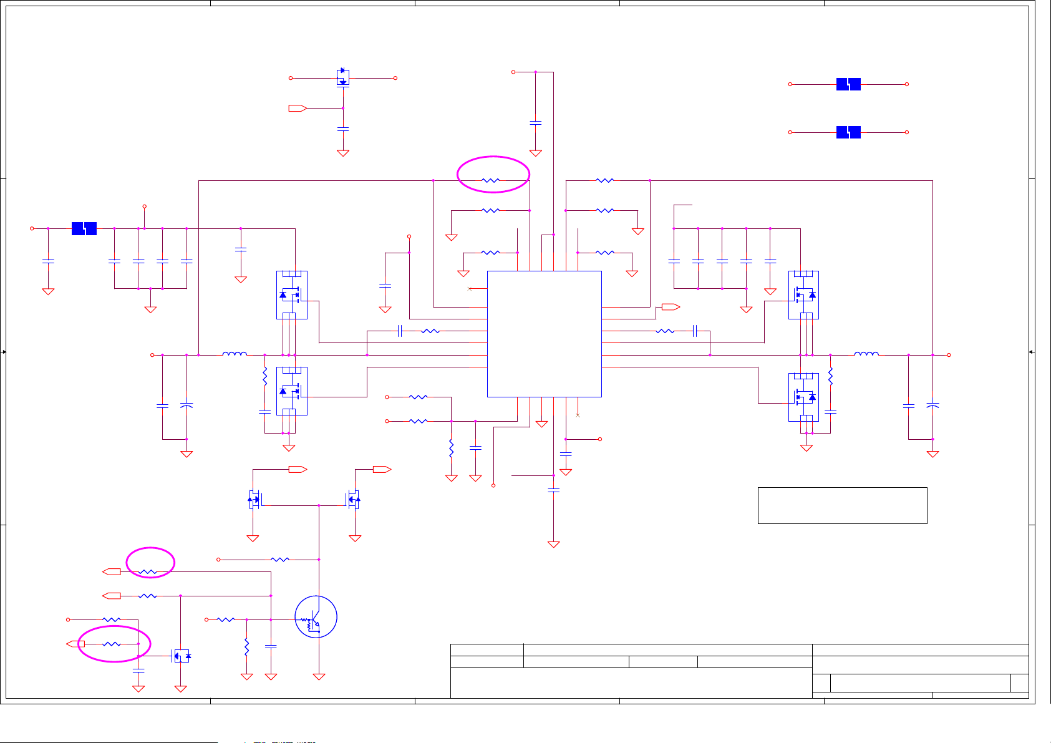Click the output terminal circle at far right
The width and height of the screenshot is (1051, 743).
tap(949, 355)
